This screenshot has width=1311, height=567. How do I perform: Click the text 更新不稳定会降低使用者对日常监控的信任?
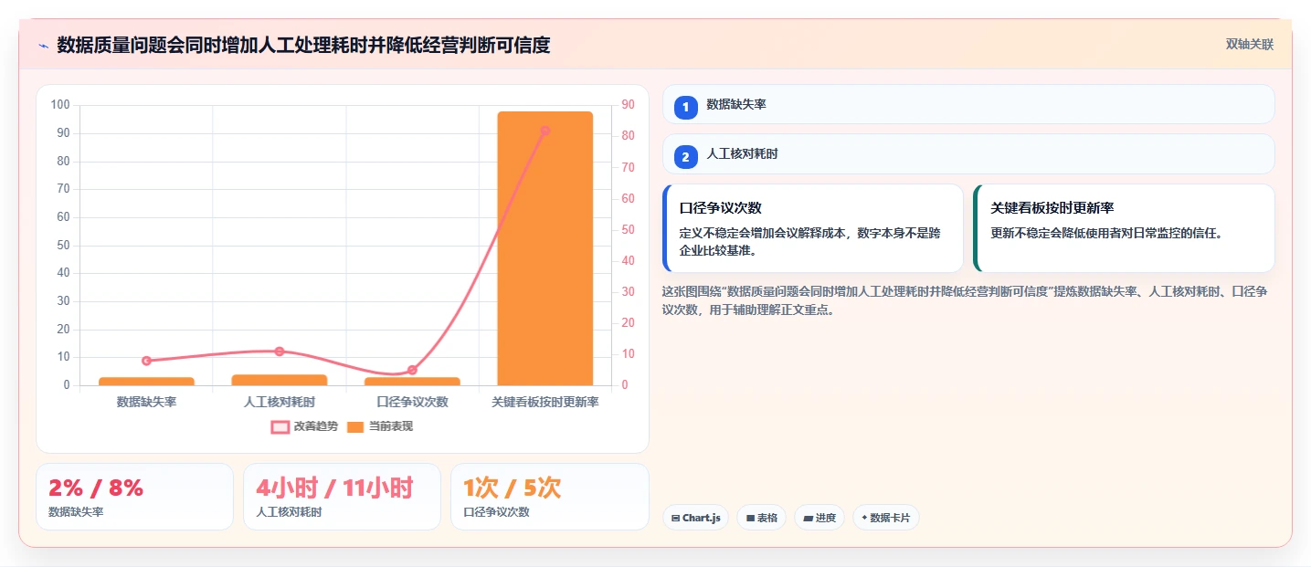point(1106,233)
